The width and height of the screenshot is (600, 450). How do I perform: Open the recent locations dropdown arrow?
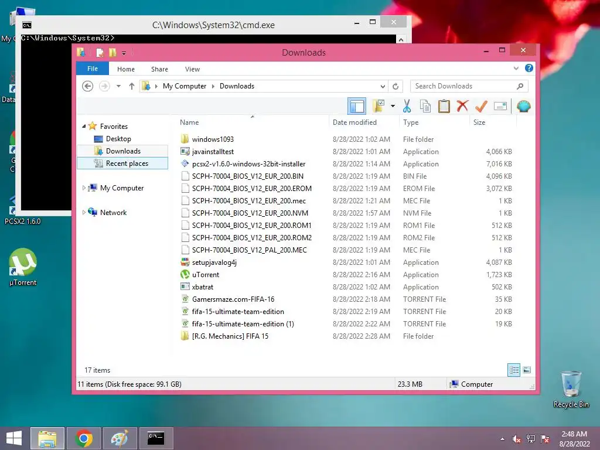[x=118, y=86]
